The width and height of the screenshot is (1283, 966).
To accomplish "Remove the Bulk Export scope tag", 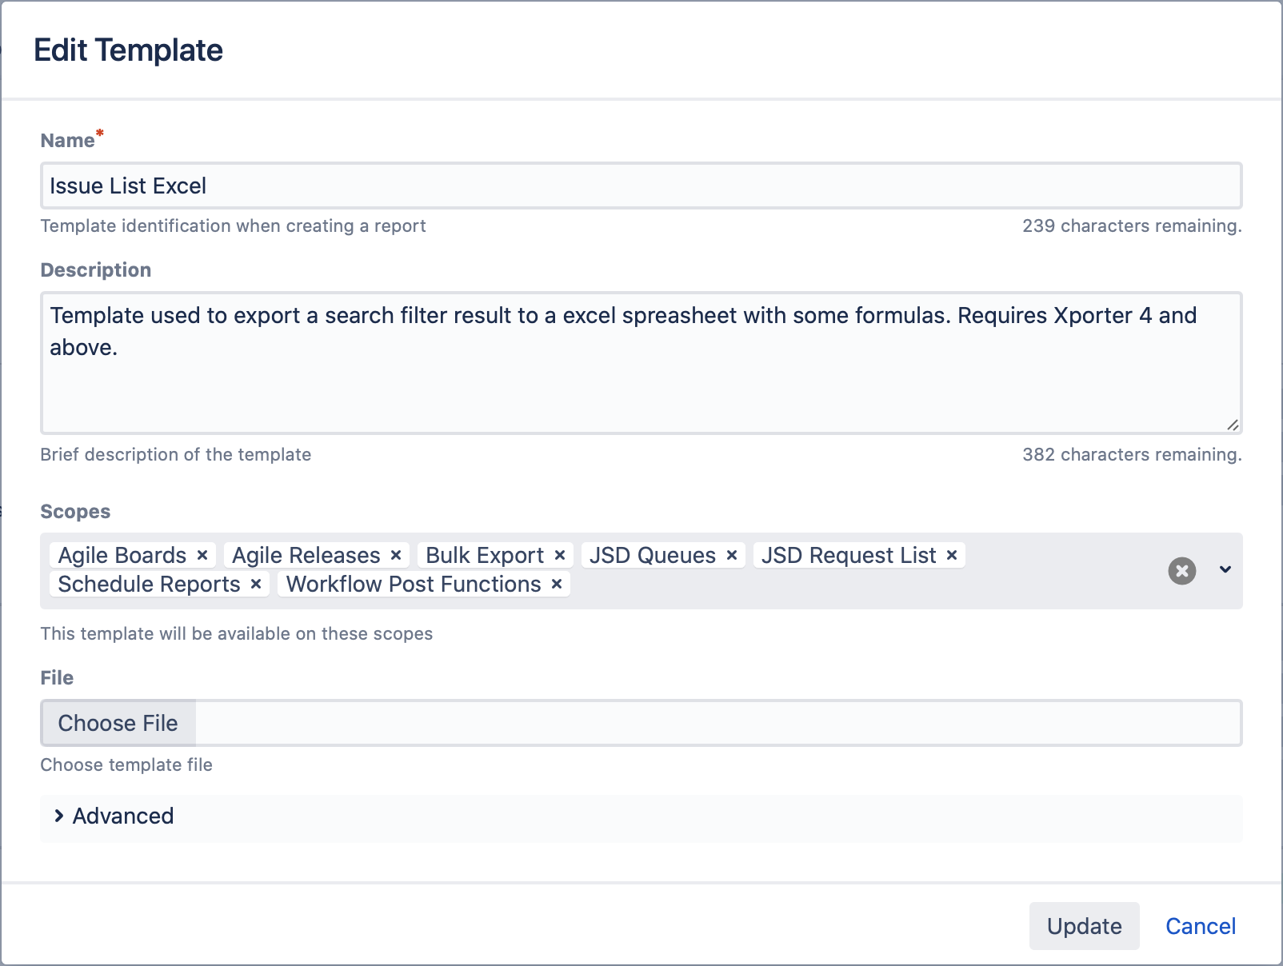I will point(560,555).
